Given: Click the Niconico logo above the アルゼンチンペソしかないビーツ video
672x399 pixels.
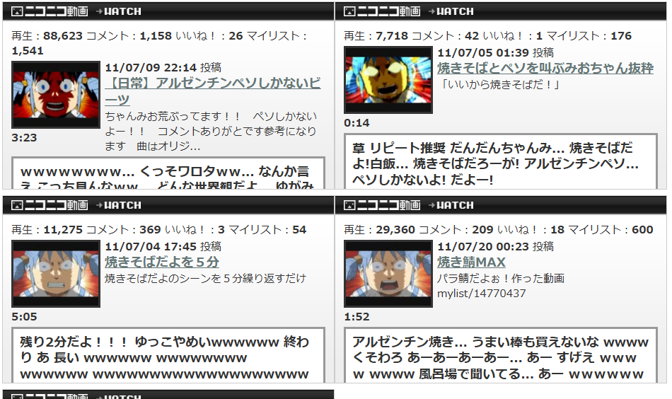Looking at the screenshot, I should click(x=50, y=11).
